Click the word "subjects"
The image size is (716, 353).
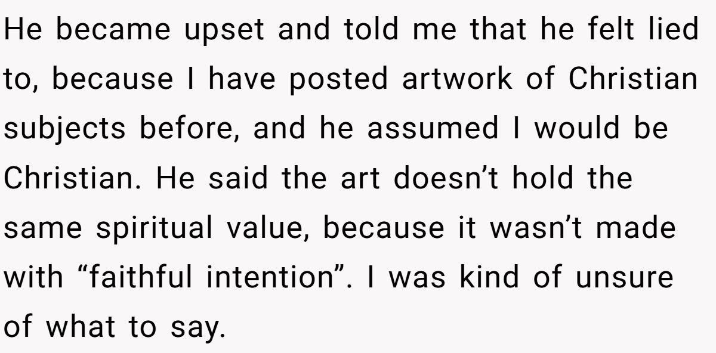click(x=65, y=129)
